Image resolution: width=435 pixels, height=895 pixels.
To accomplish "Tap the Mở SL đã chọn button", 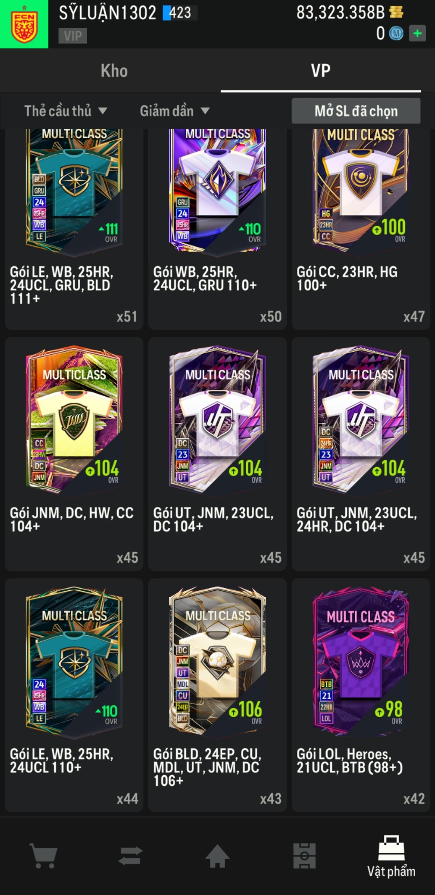I will tap(356, 111).
